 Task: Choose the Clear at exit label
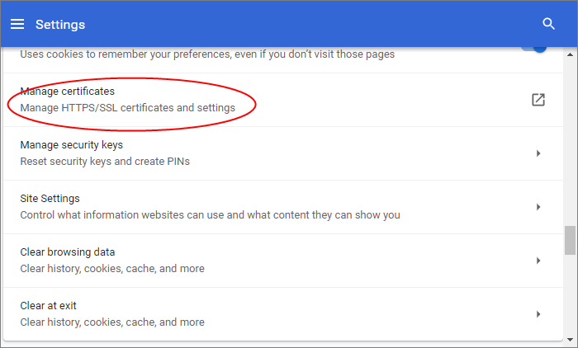(x=48, y=306)
